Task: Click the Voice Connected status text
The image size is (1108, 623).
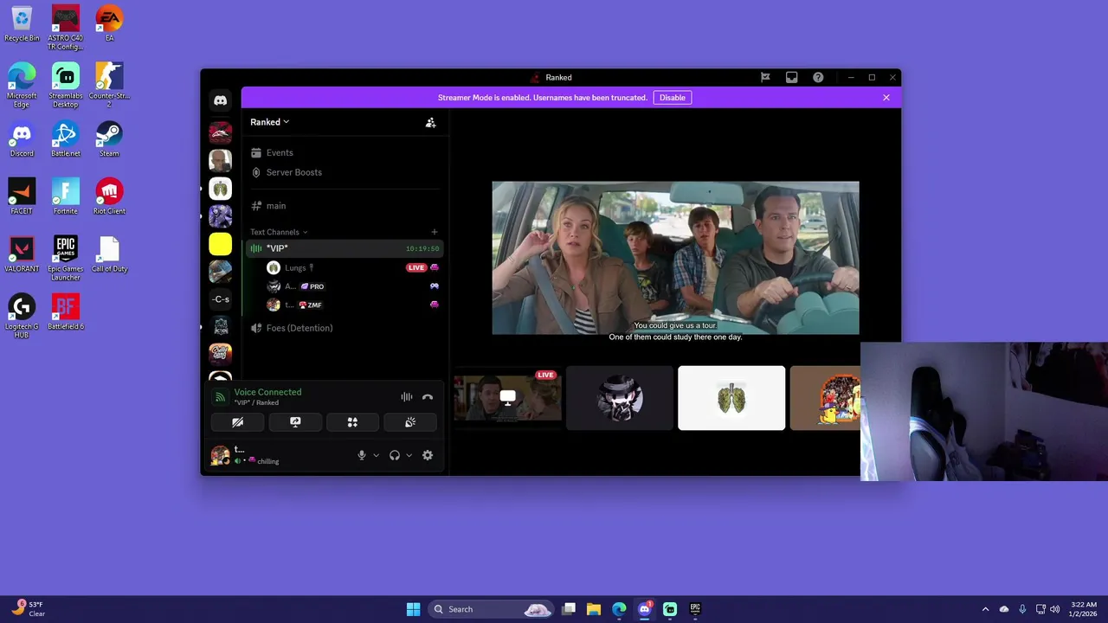Action: coord(267,392)
